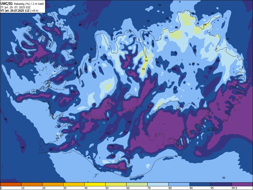
Task: Click the 30–40 golden legend swatch
Action: click(74, 184)
